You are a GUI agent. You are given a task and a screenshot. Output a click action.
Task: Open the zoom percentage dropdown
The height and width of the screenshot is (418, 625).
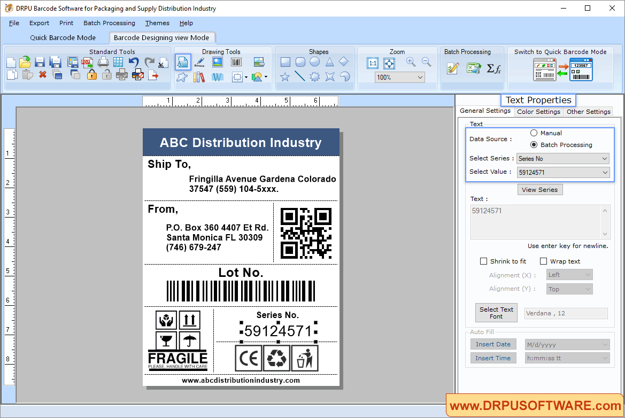pyautogui.click(x=400, y=78)
